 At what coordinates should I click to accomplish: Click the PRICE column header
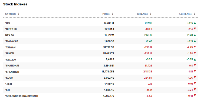pyautogui.click(x=106, y=14)
